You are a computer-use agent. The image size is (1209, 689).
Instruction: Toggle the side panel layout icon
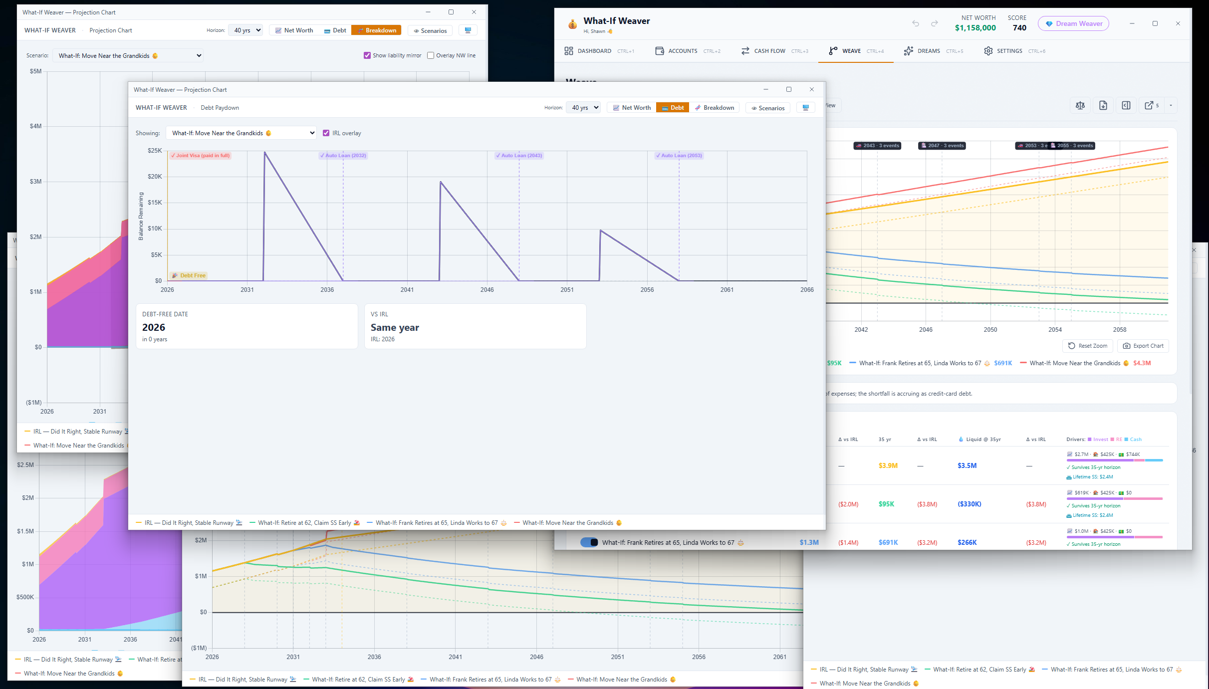point(1126,105)
